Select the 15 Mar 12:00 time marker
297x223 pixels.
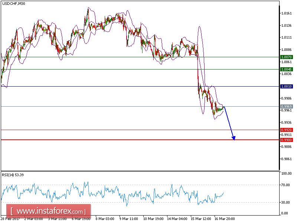201,219
